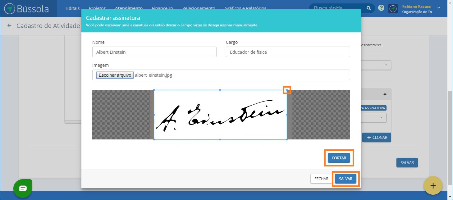The width and height of the screenshot is (453, 200).
Task: Click the top-right crop handle
Action: (x=287, y=90)
